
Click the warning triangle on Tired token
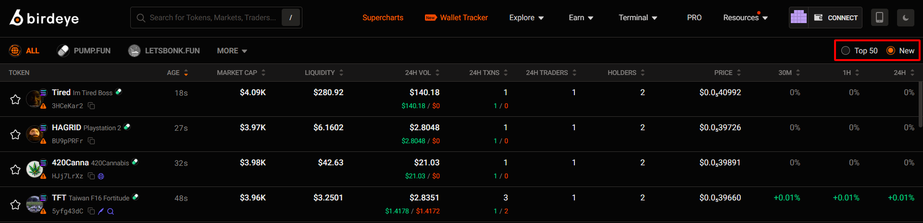pyautogui.click(x=43, y=106)
